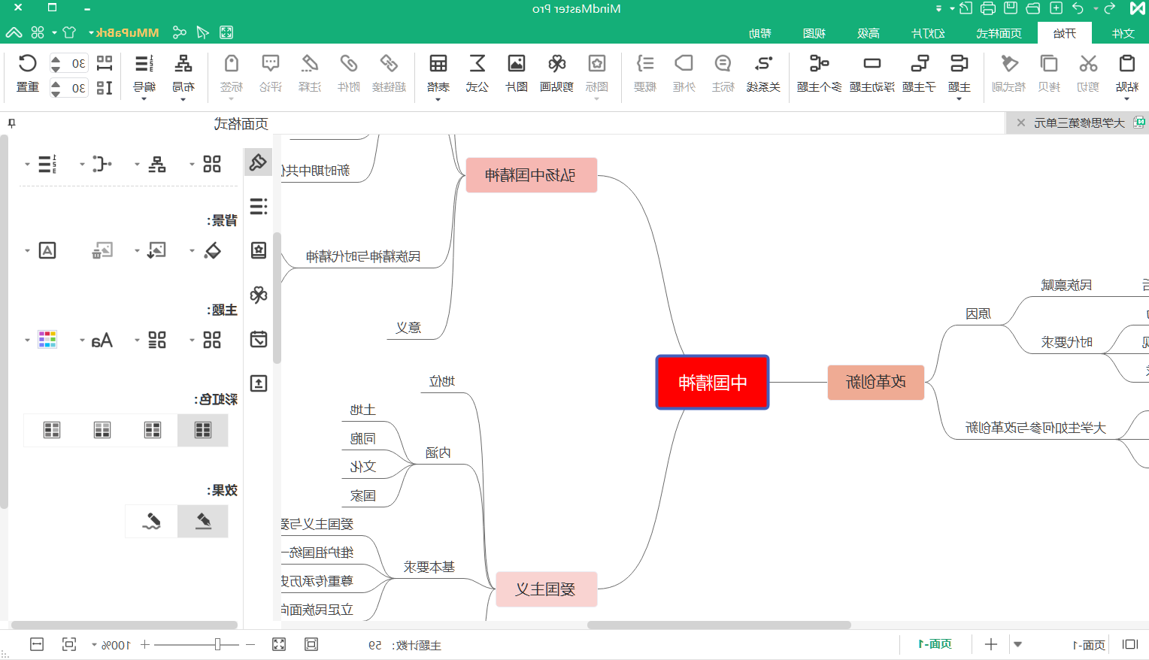Select the 改革创新 topic node
The height and width of the screenshot is (660, 1149).
point(875,382)
